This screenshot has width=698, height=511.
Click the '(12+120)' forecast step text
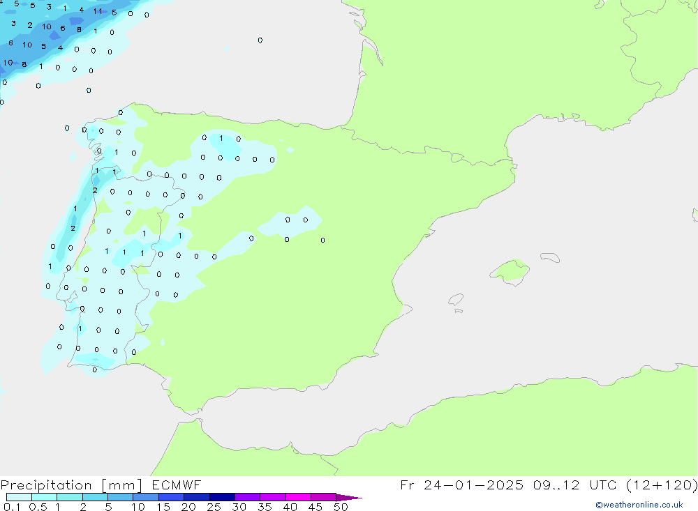click(662, 485)
